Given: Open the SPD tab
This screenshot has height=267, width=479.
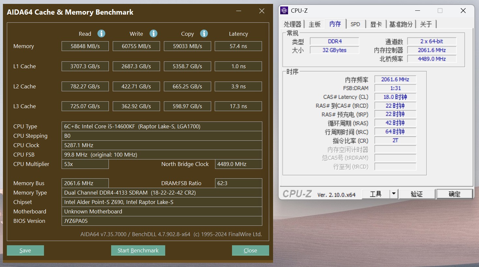Looking at the screenshot, I should (355, 24).
